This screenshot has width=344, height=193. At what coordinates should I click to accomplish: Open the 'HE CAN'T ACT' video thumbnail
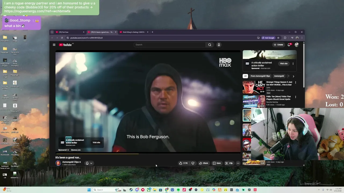(x=254, y=87)
